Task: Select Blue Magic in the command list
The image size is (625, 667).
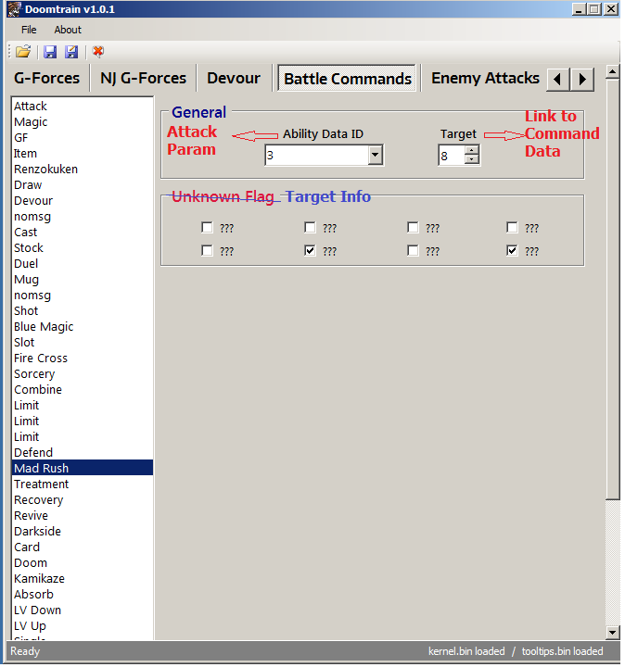Action: (x=83, y=326)
